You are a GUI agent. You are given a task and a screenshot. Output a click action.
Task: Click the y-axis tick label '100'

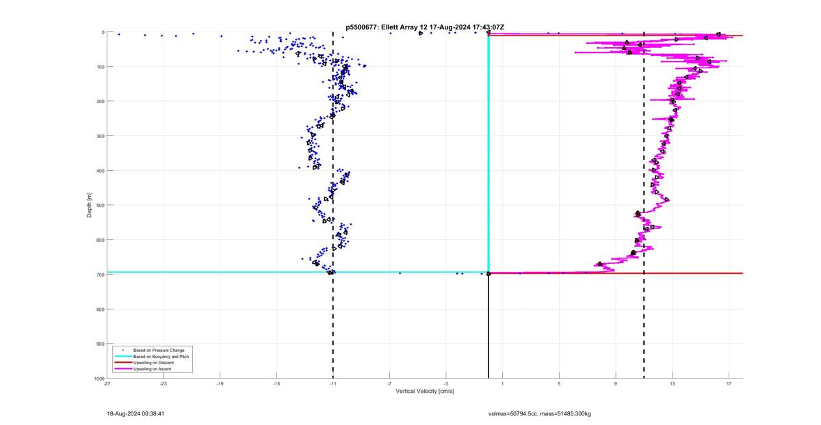click(x=100, y=67)
